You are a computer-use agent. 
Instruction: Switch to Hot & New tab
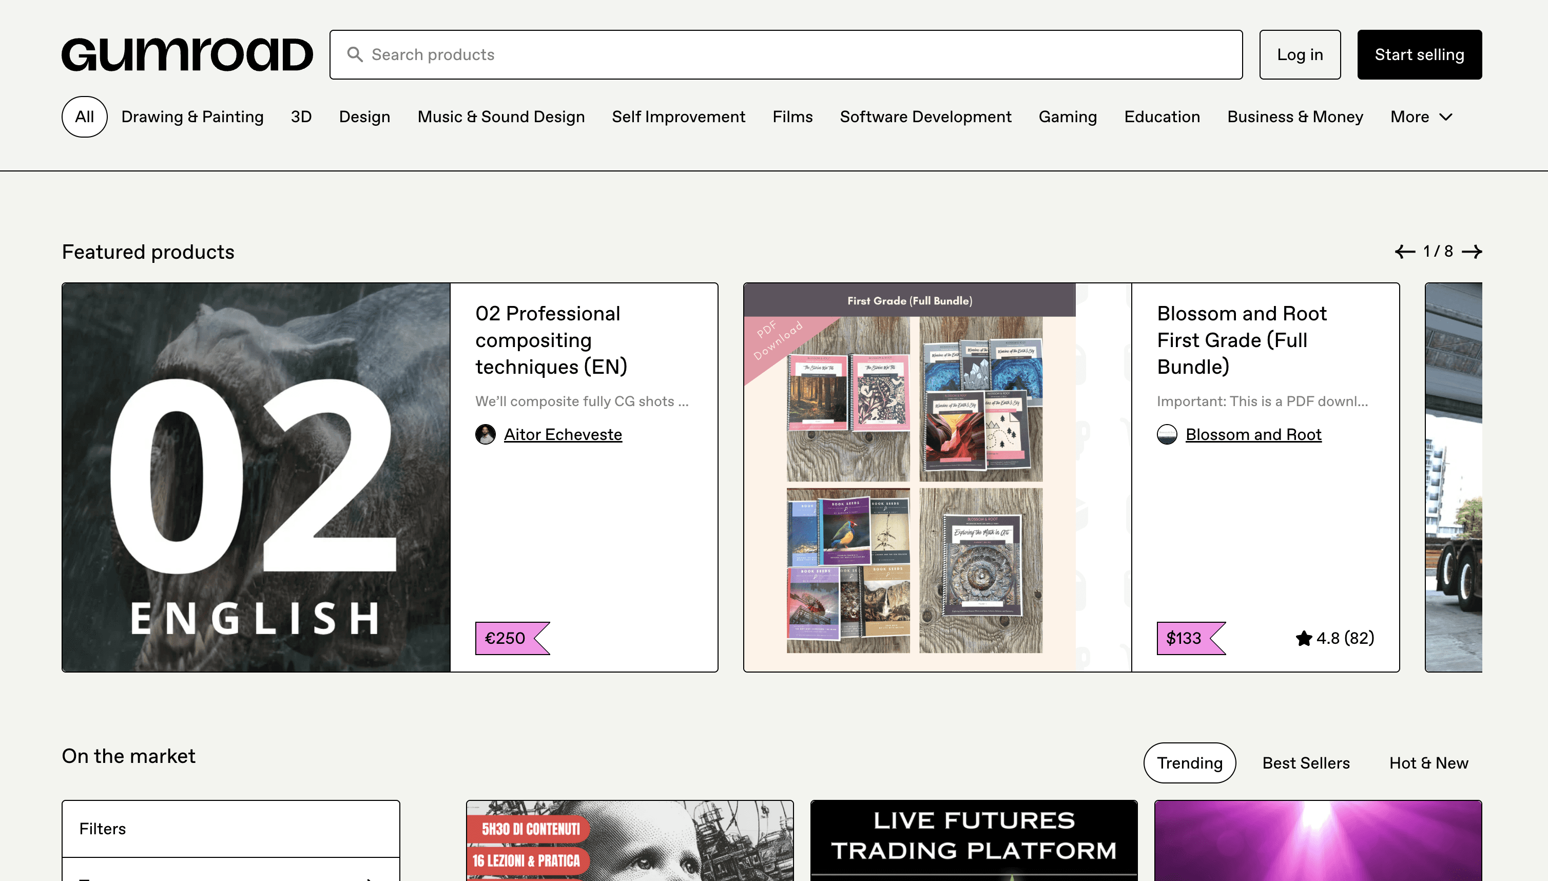tap(1428, 763)
